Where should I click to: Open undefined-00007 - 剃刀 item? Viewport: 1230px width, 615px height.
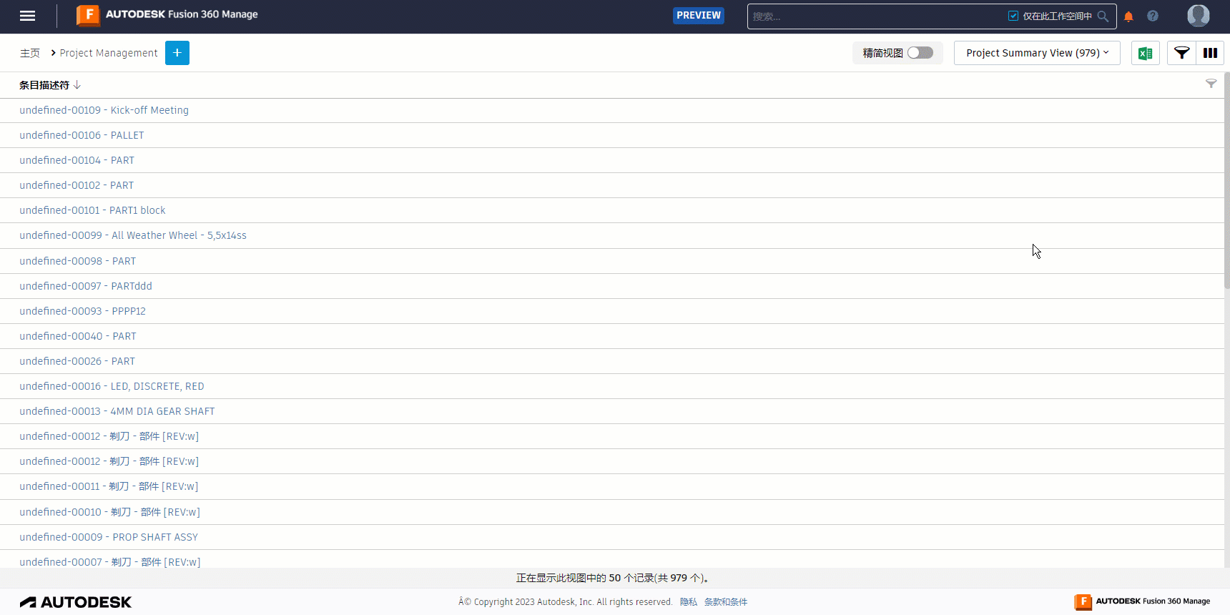(x=110, y=562)
